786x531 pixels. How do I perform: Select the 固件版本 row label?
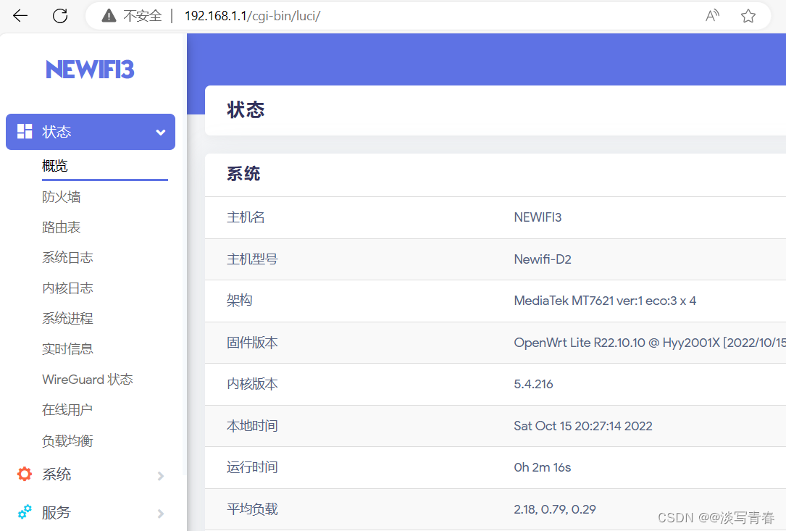pyautogui.click(x=252, y=343)
